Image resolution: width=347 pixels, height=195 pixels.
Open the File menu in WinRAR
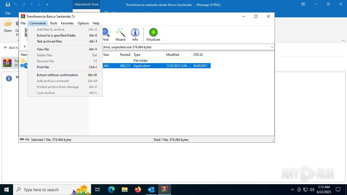coord(23,23)
